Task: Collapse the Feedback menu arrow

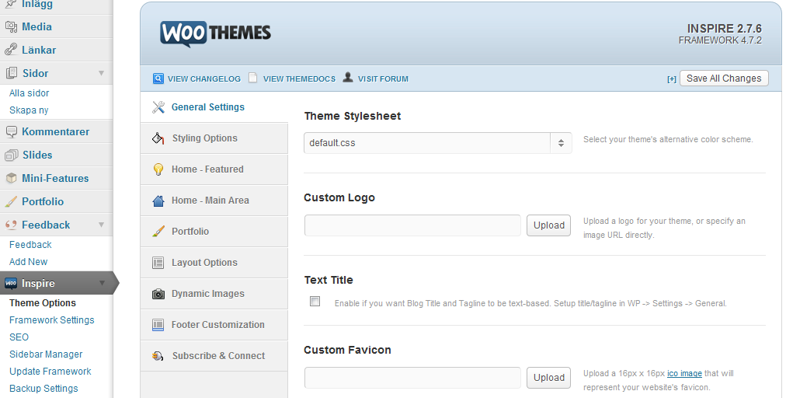Action: 101,225
